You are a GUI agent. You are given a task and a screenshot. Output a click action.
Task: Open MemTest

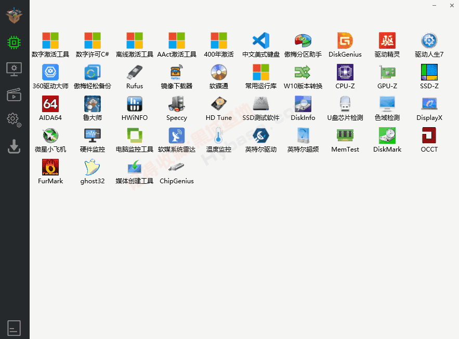tap(345, 140)
